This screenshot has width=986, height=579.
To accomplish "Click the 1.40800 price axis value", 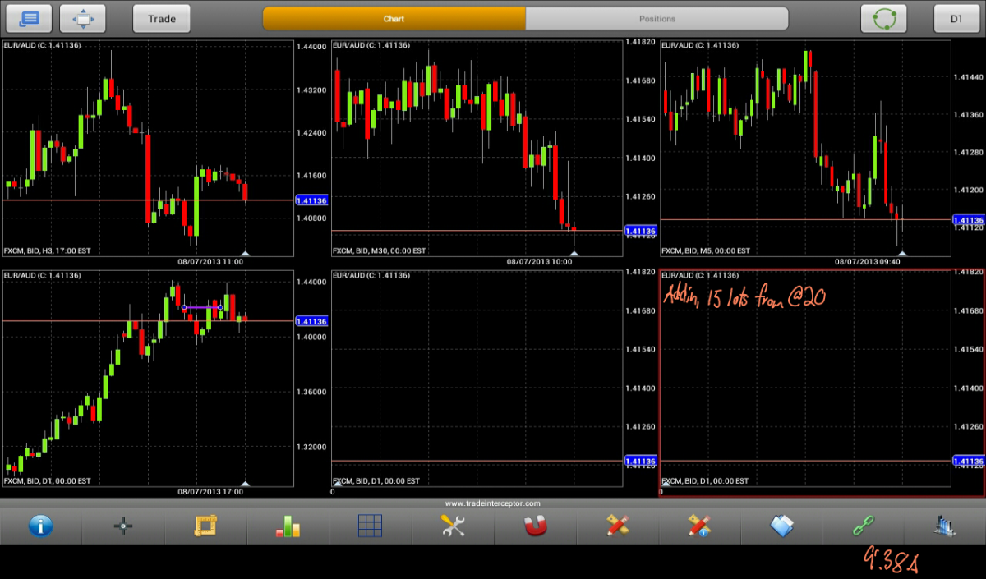I will pos(311,218).
